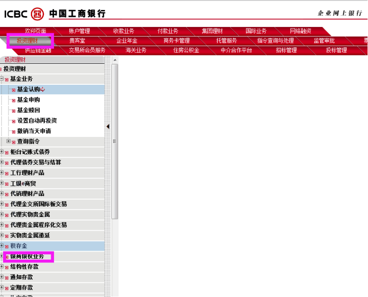Expand the 柜台记账式债券 node

click(x=2, y=152)
